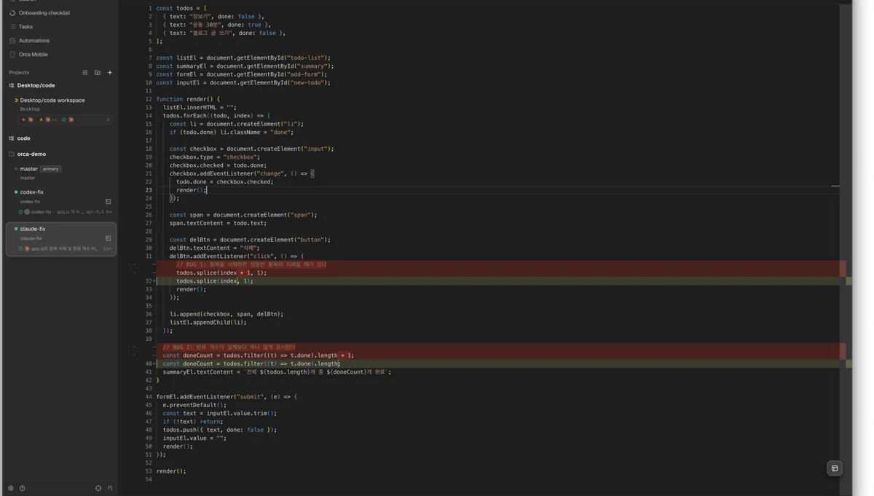Viewport: 874px width, 496px height.
Task: Click the repository icon beside Desktop/code
Action: 12,86
